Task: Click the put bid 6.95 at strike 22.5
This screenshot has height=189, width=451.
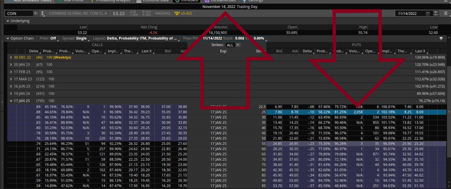Action: [278, 107]
